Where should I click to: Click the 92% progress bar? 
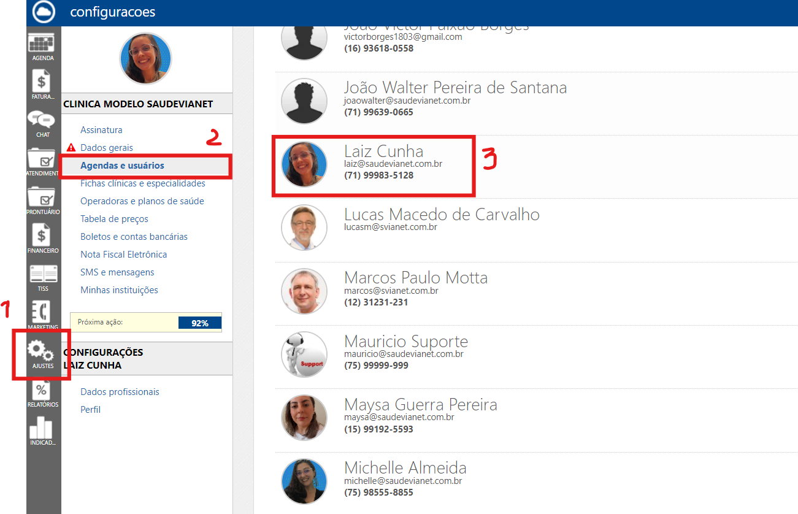coord(200,323)
